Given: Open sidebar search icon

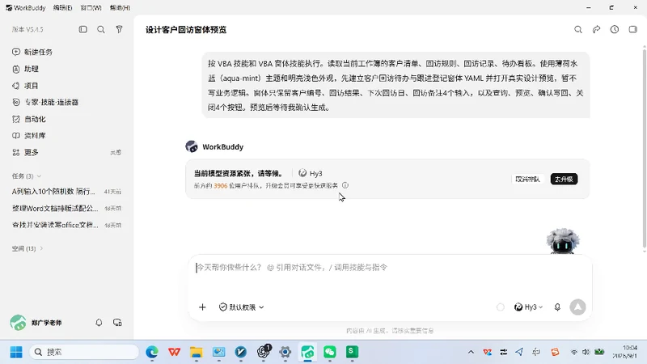Looking at the screenshot, I should (x=101, y=29).
